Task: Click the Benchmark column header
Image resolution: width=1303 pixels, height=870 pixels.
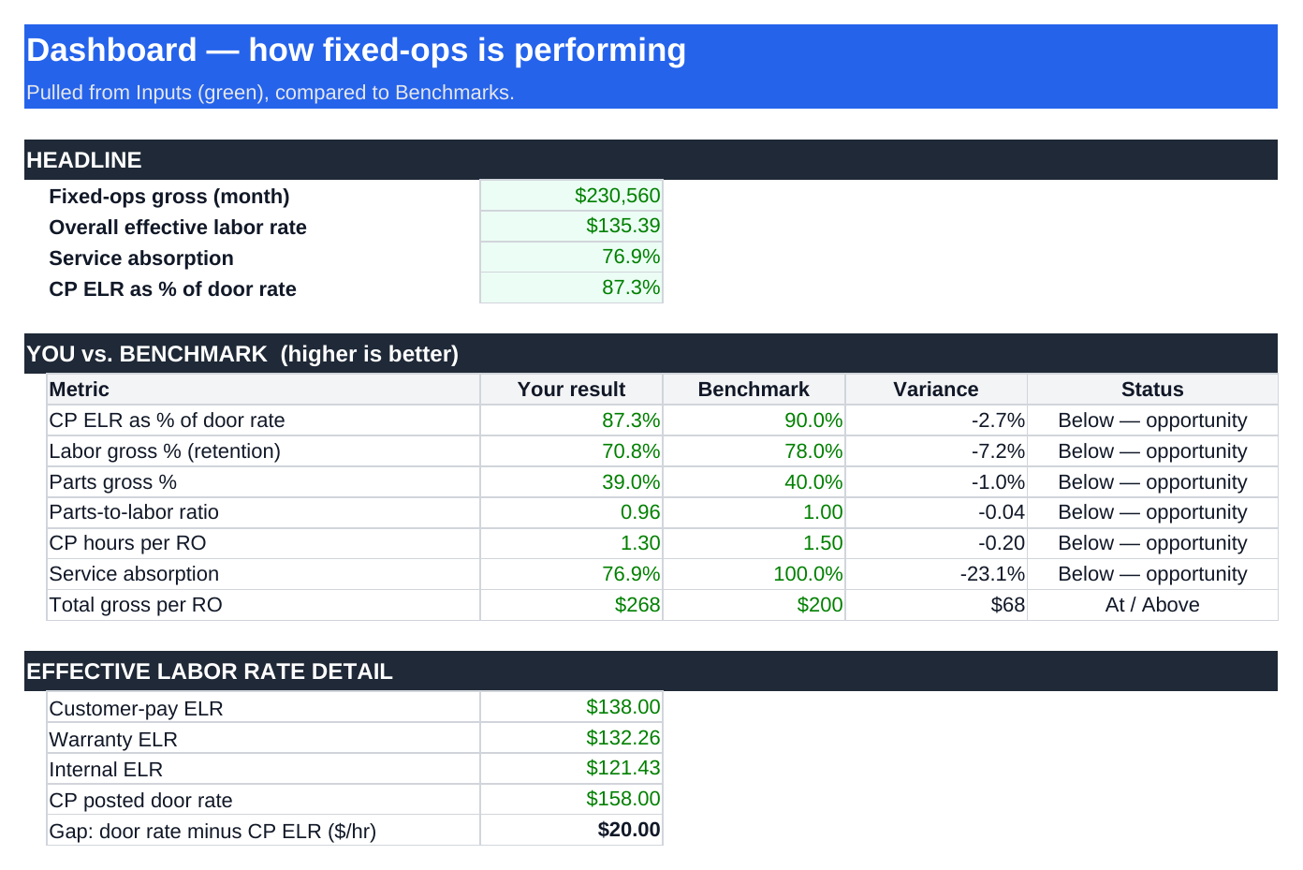Action: point(754,390)
